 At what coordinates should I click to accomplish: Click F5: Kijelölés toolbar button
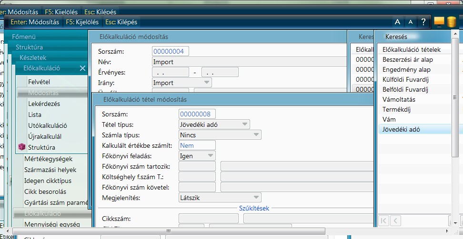82,22
